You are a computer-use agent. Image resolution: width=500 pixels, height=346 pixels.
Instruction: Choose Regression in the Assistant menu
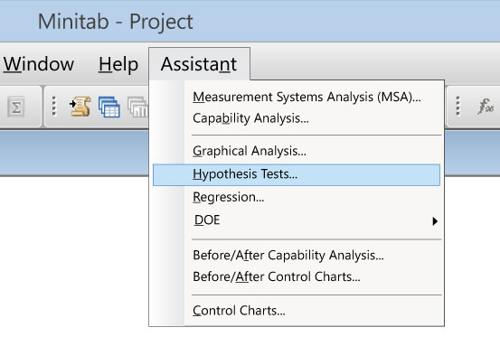229,197
